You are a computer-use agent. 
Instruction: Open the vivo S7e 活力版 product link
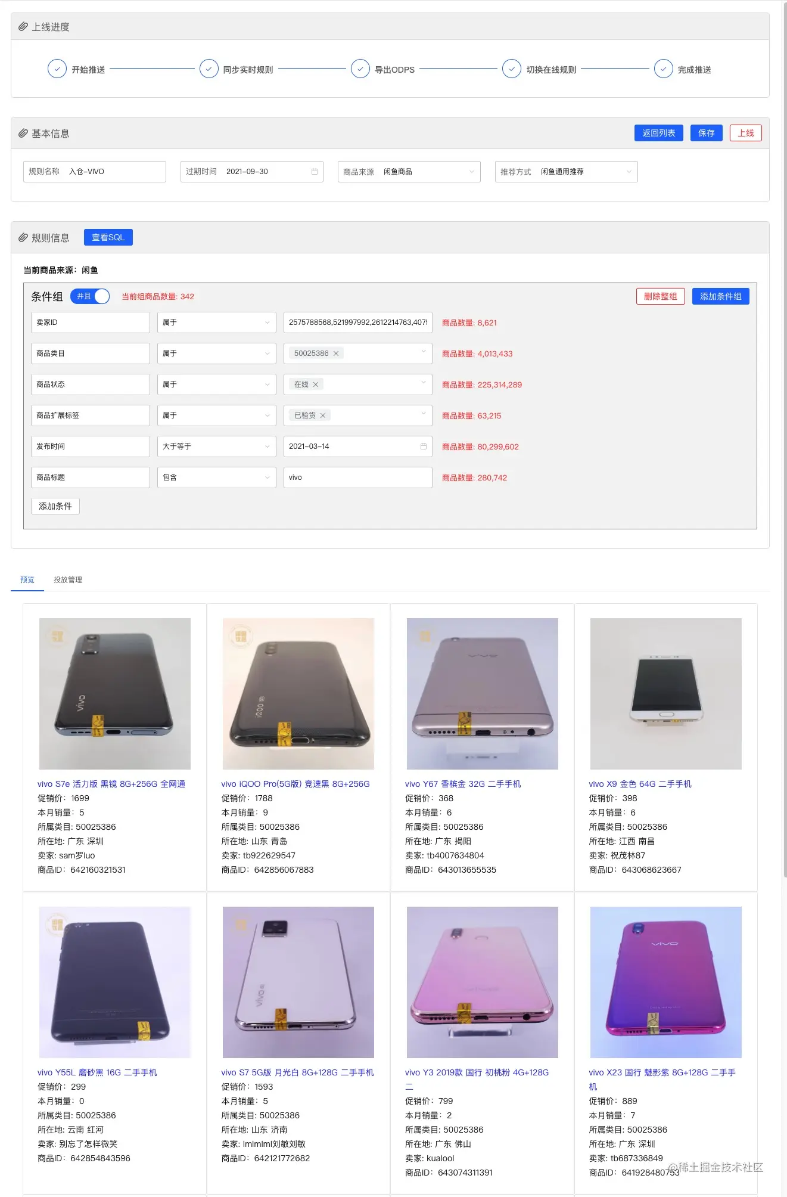click(x=111, y=784)
